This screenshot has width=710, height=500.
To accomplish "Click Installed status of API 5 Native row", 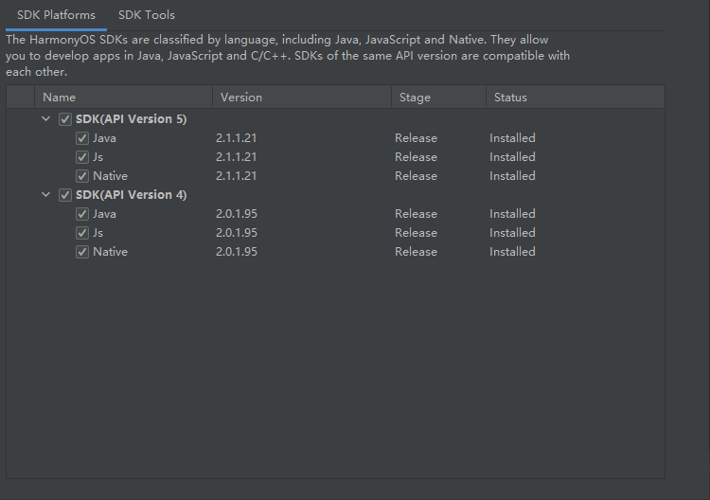I will (512, 176).
